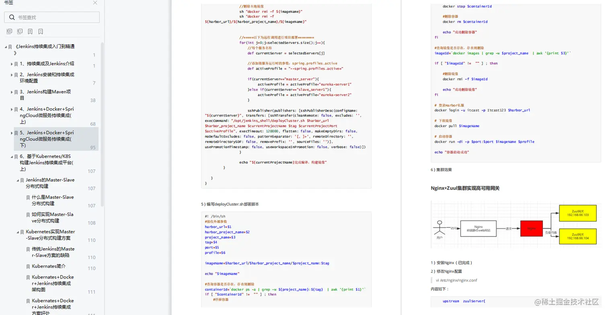
Task: Click the bookmarks panel vertical scrollbar
Action: coord(102,125)
